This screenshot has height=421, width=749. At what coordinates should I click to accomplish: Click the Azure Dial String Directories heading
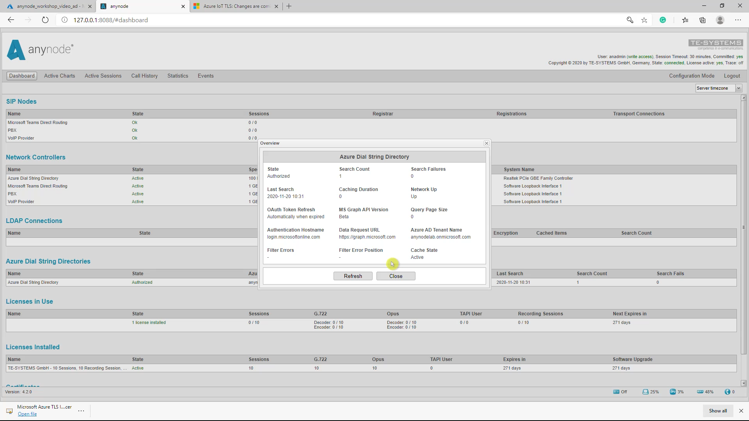point(48,261)
